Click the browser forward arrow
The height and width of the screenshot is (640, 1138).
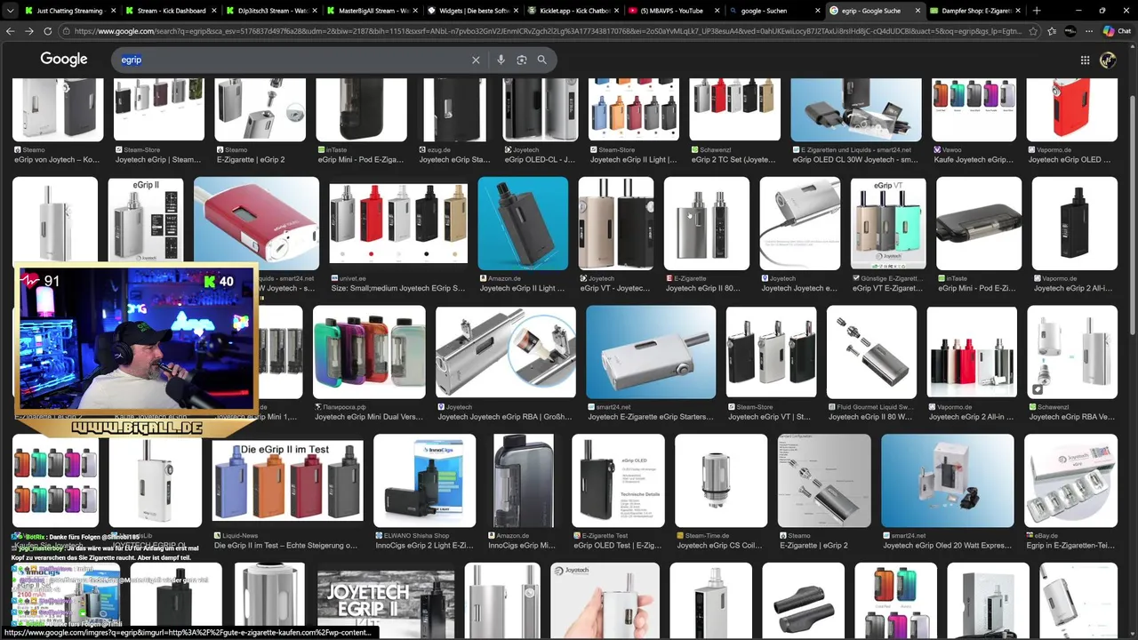[x=29, y=31]
